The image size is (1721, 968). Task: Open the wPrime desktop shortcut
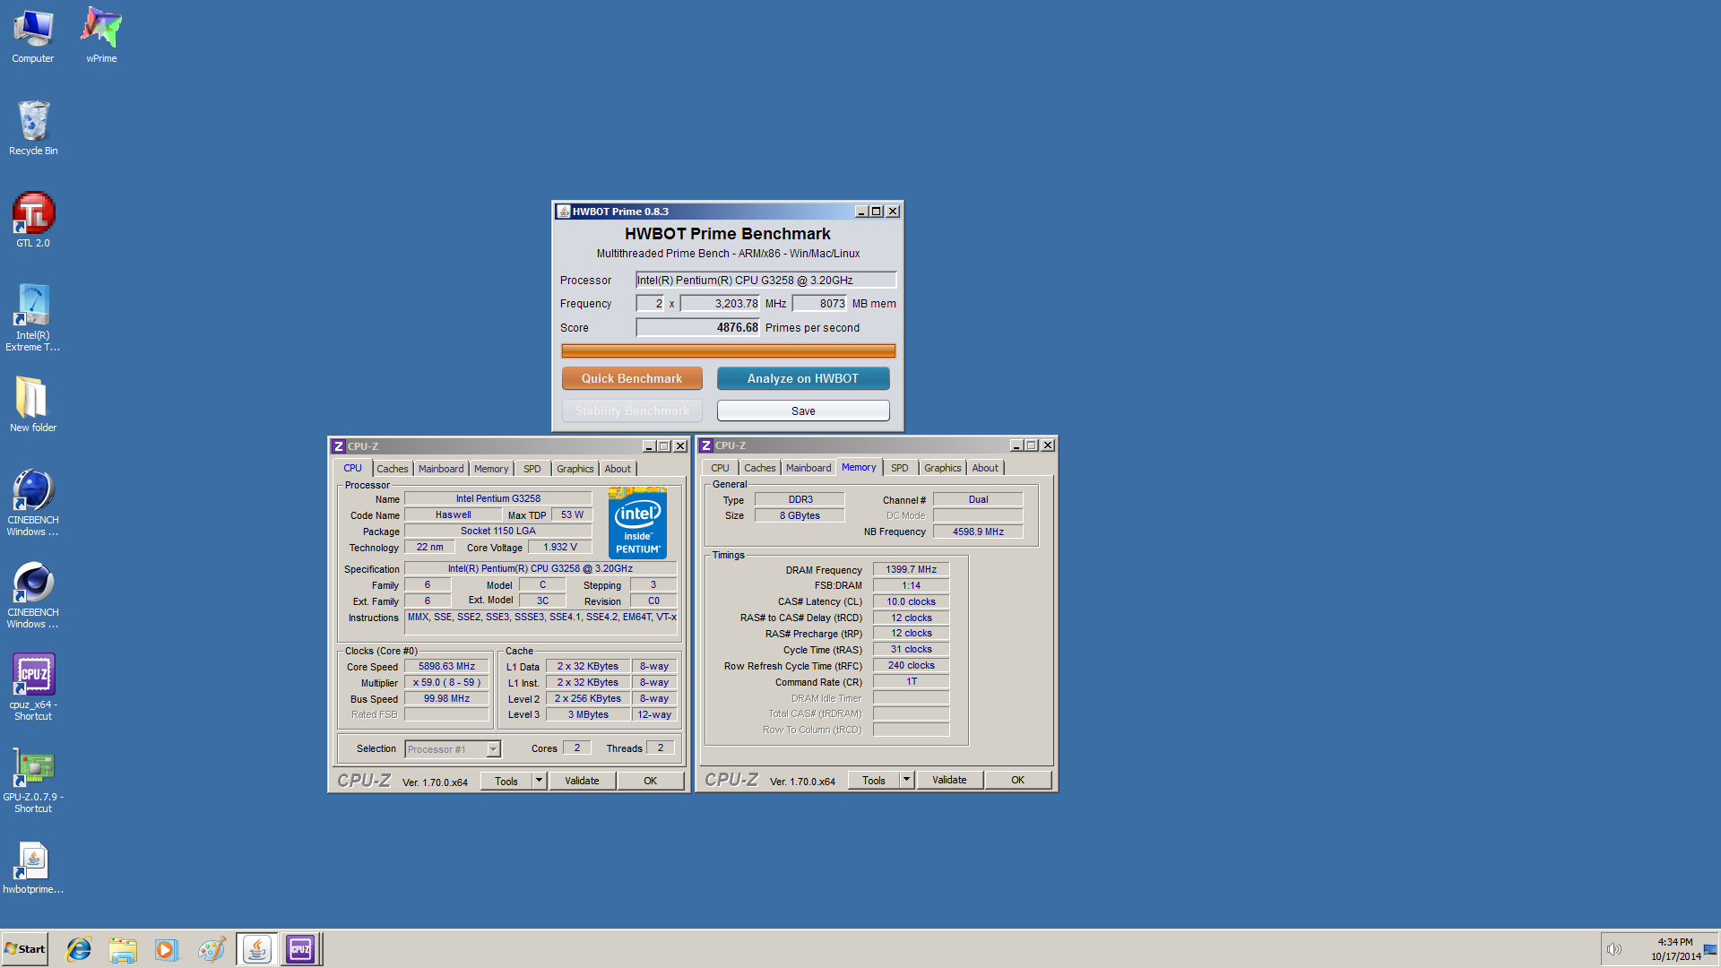101,36
